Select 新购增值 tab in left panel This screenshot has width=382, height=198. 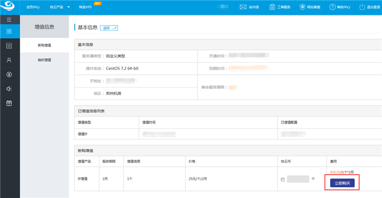pyautogui.click(x=44, y=45)
